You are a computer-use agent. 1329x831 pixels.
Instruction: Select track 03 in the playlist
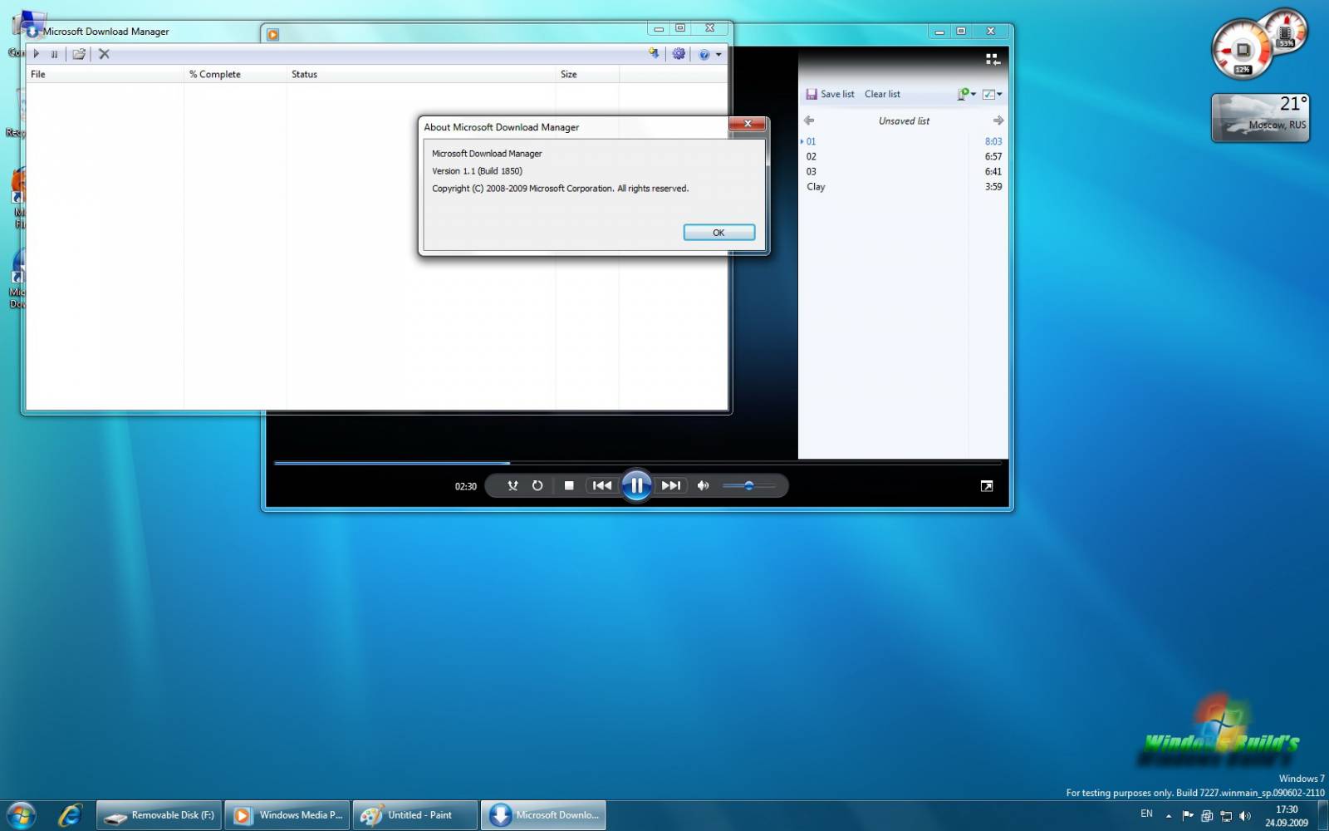[x=812, y=171]
